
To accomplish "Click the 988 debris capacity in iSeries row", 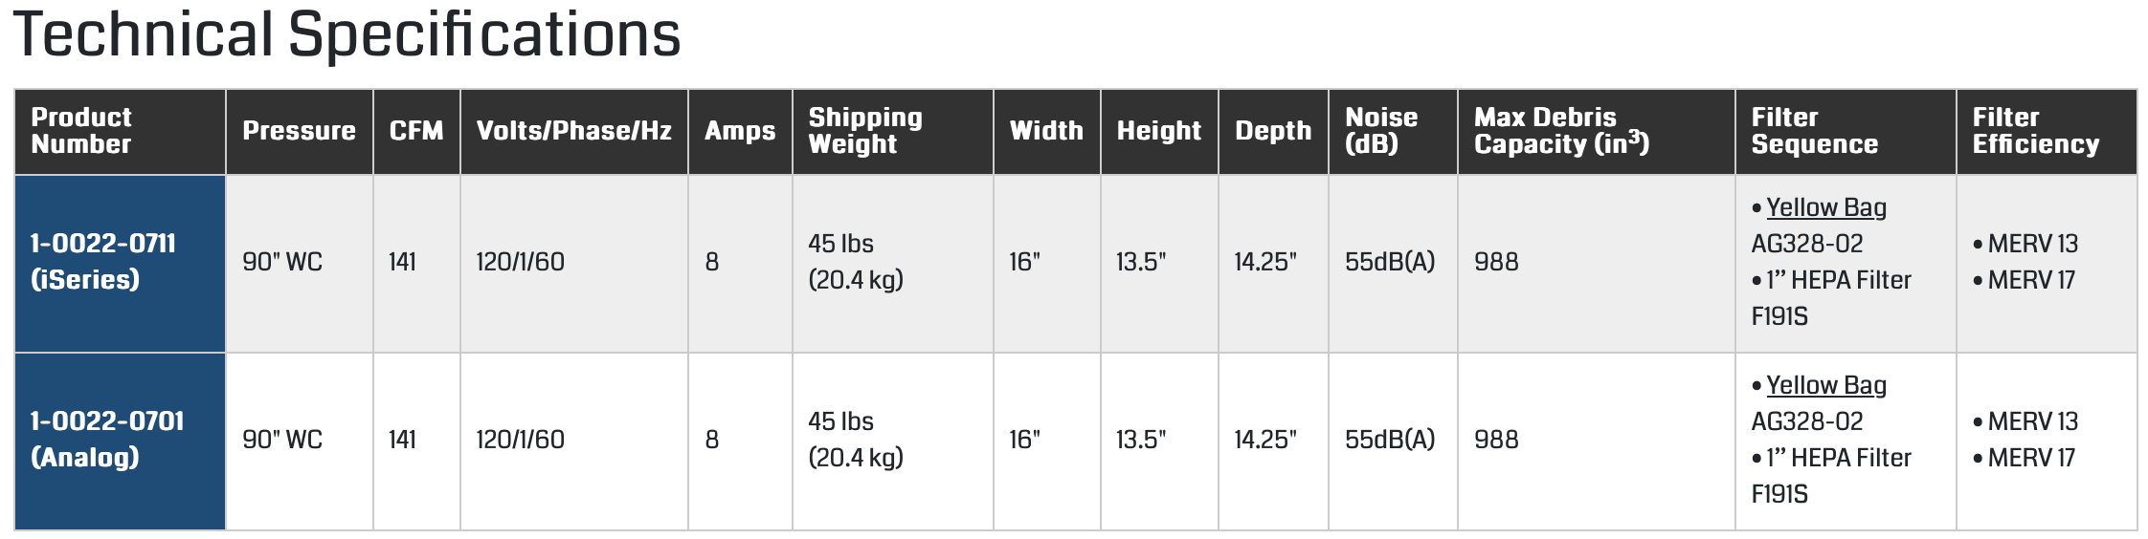I will click(1496, 262).
